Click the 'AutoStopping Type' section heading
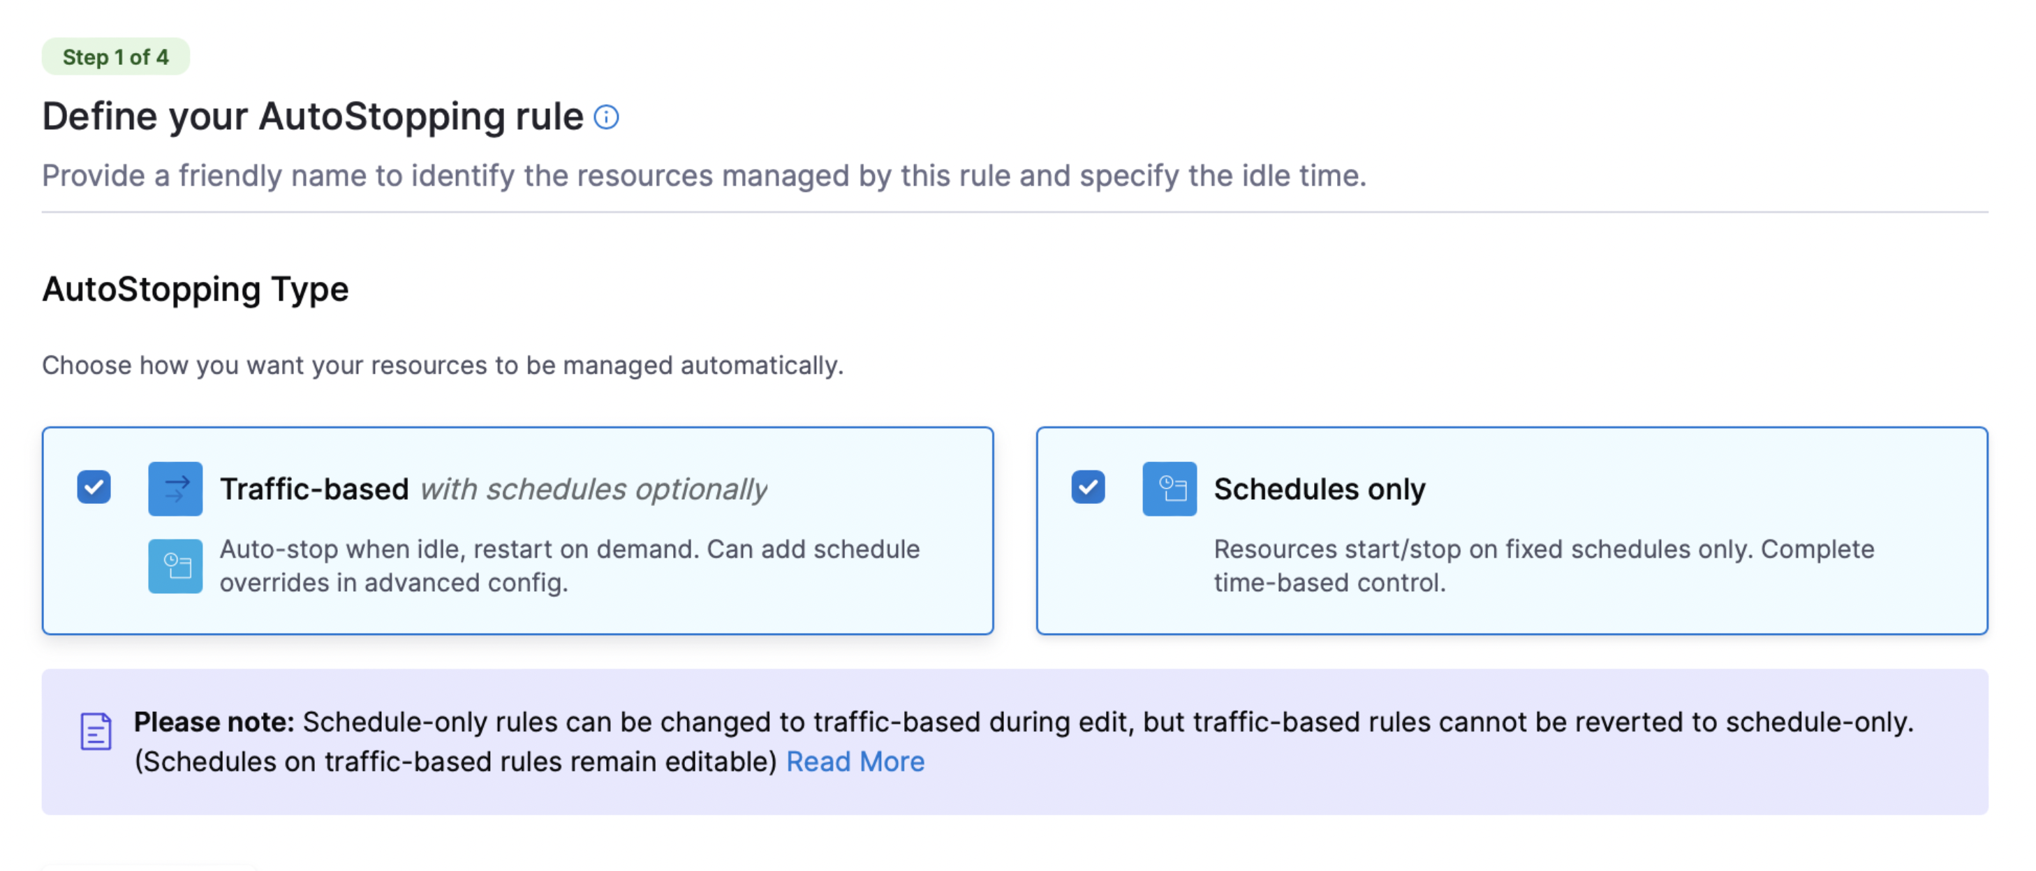2036x871 pixels. (196, 289)
